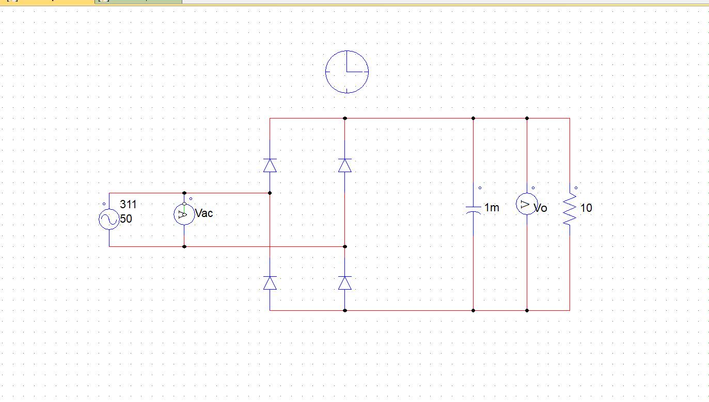Select the lower-left bridge diode
The image size is (709, 402).
270,282
